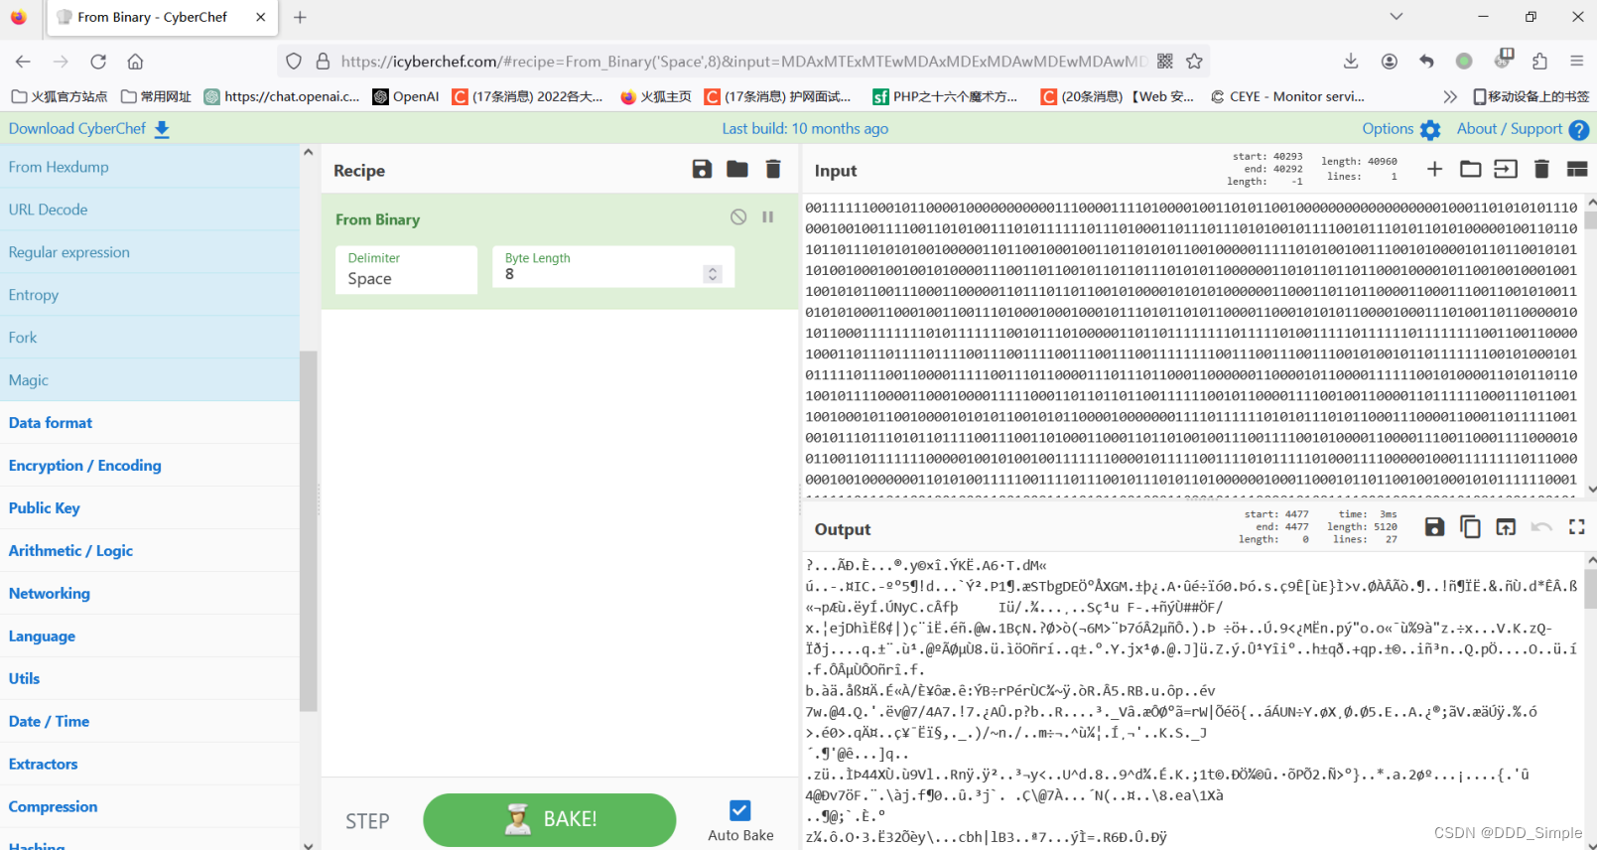1597x850 pixels.
Task: Select Magic operation
Action: (149, 380)
